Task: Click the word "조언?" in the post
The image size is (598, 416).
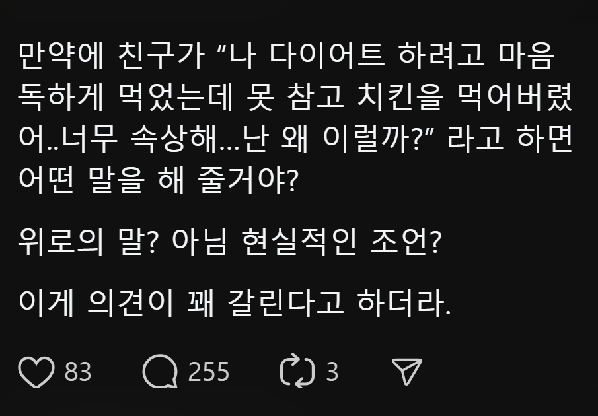Action: click(406, 242)
